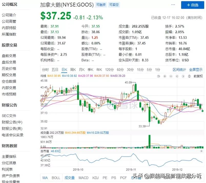The height and width of the screenshot is (183, 206).
Task: Open 内部持股 in the sidebar
Action: tap(9, 28)
